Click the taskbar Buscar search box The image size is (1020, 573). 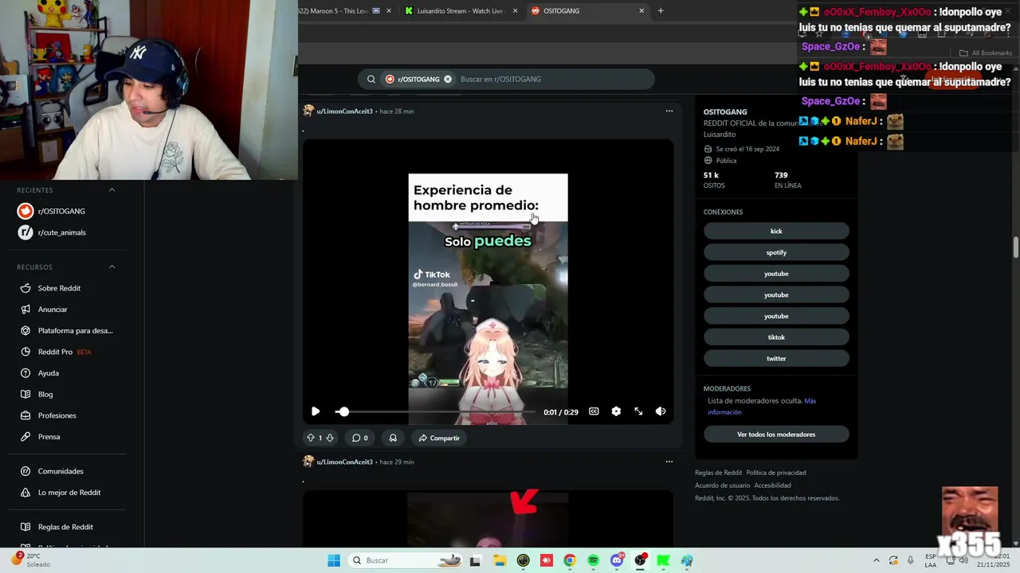coord(406,560)
